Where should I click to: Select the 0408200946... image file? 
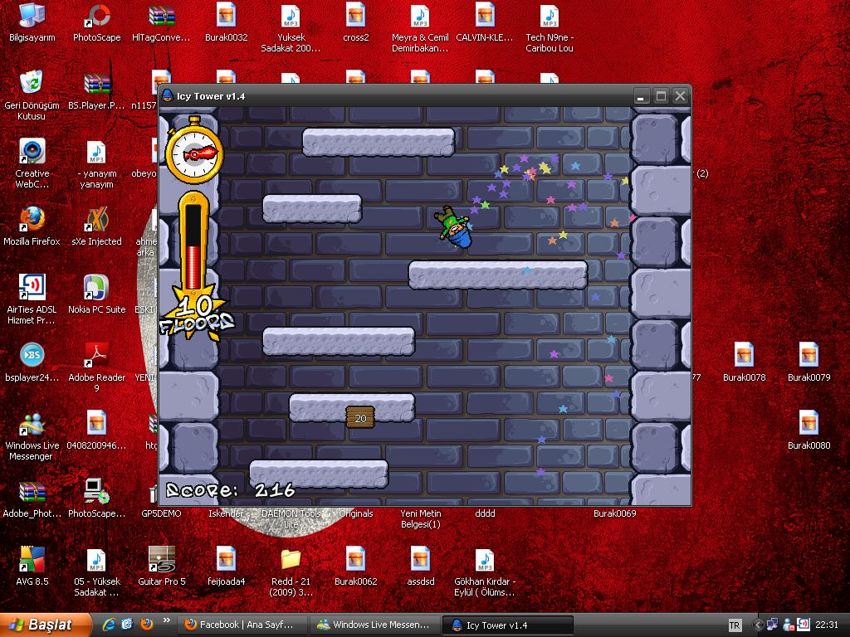click(96, 430)
